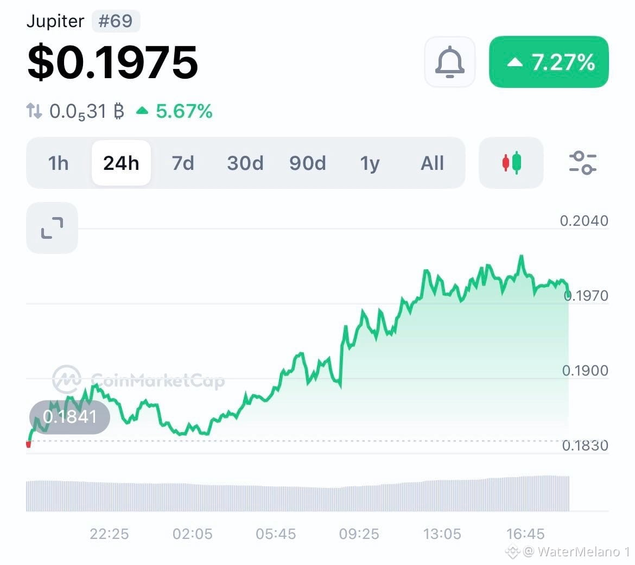Screen dimensions: 635x565
Task: Select the 24h timeframe
Action: pyautogui.click(x=121, y=163)
